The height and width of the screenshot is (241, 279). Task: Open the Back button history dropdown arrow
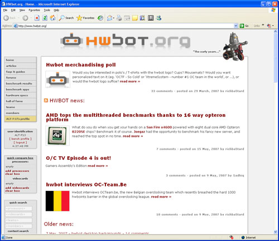[18, 18]
